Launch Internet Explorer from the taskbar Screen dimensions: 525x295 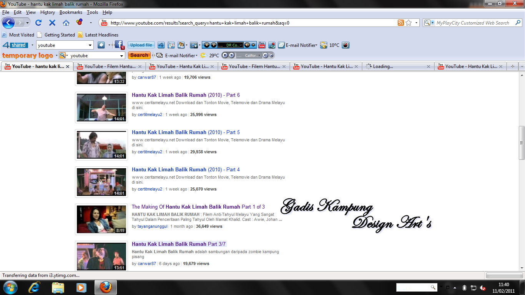click(34, 287)
